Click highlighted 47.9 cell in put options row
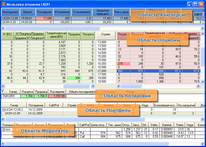 click(191, 71)
